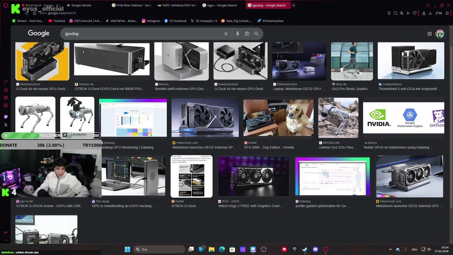
Task: Open a new browser tab
Action: point(293,5)
